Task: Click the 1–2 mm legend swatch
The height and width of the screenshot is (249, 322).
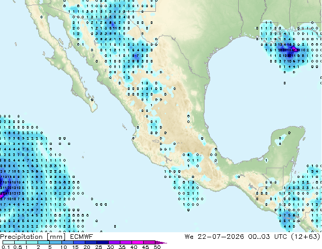Action: [32, 242]
